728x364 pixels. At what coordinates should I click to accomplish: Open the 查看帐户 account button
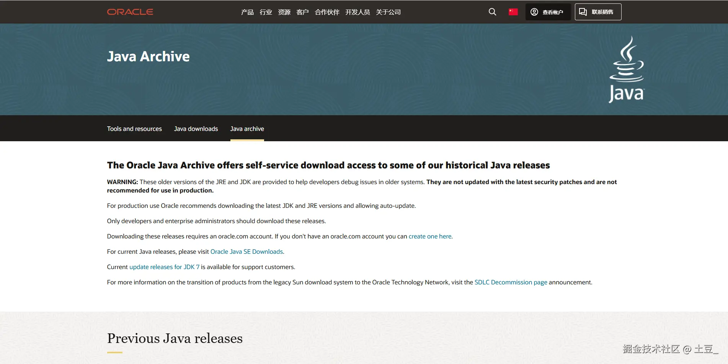tap(548, 12)
